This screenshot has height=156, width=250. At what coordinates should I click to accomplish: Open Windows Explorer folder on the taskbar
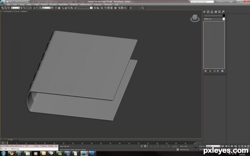coord(27,154)
